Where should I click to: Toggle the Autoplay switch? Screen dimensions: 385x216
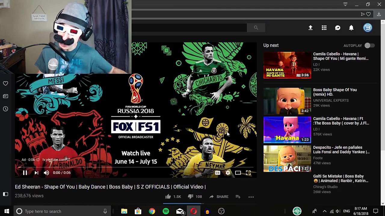(370, 45)
